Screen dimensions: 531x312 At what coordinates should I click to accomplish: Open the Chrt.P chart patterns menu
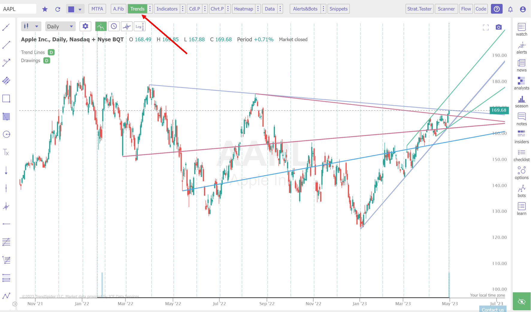217,9
